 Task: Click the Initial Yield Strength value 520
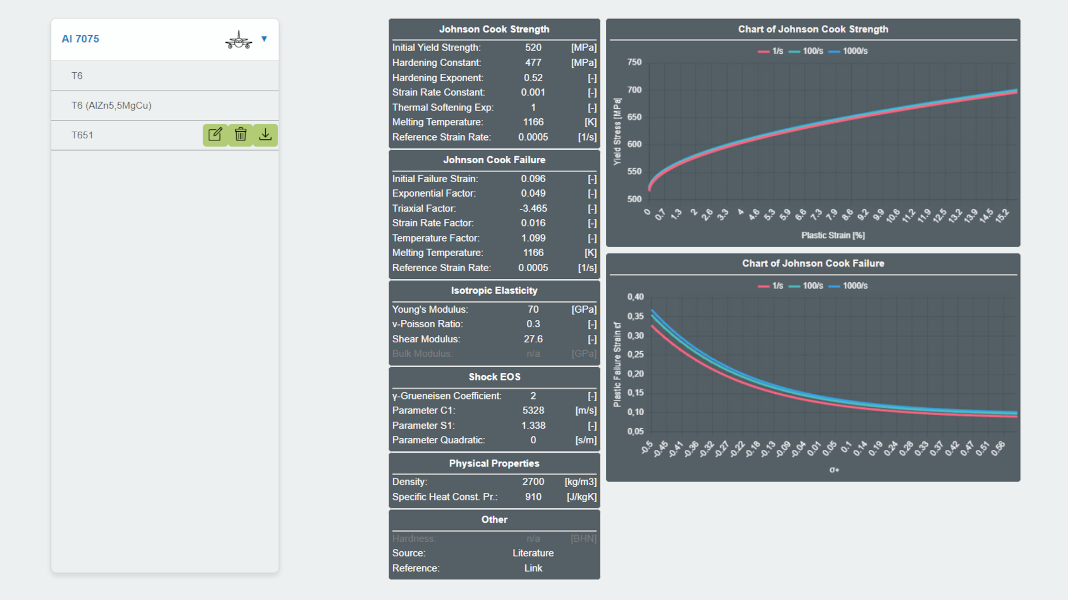point(533,48)
